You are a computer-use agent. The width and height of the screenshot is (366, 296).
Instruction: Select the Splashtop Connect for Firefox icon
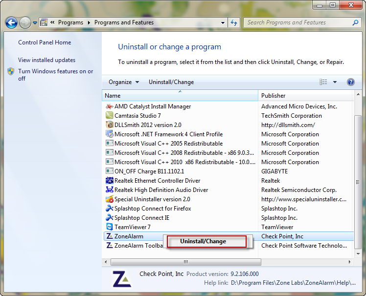click(x=110, y=209)
